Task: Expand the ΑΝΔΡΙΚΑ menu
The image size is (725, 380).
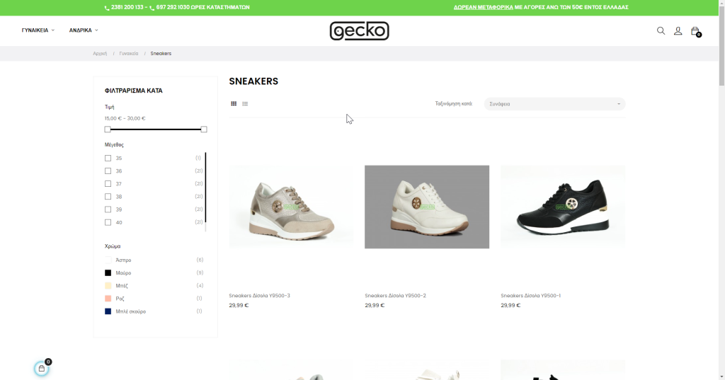Action: [x=84, y=30]
